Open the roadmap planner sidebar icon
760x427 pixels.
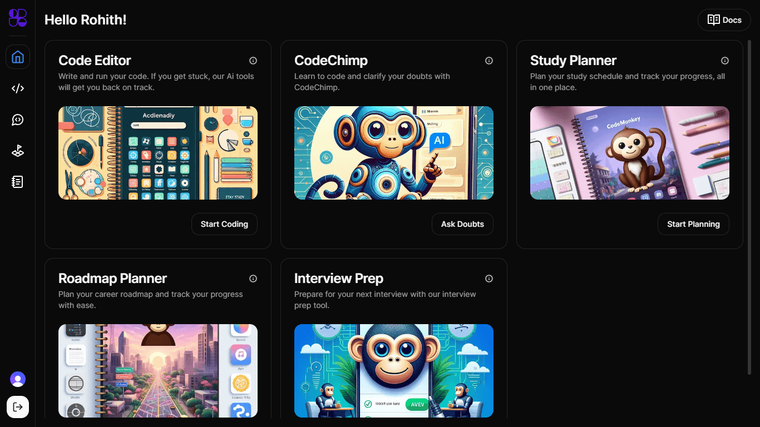pos(18,151)
